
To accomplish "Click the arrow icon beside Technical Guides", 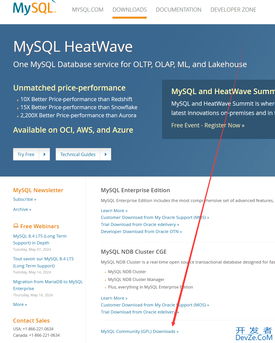I will [x=106, y=154].
